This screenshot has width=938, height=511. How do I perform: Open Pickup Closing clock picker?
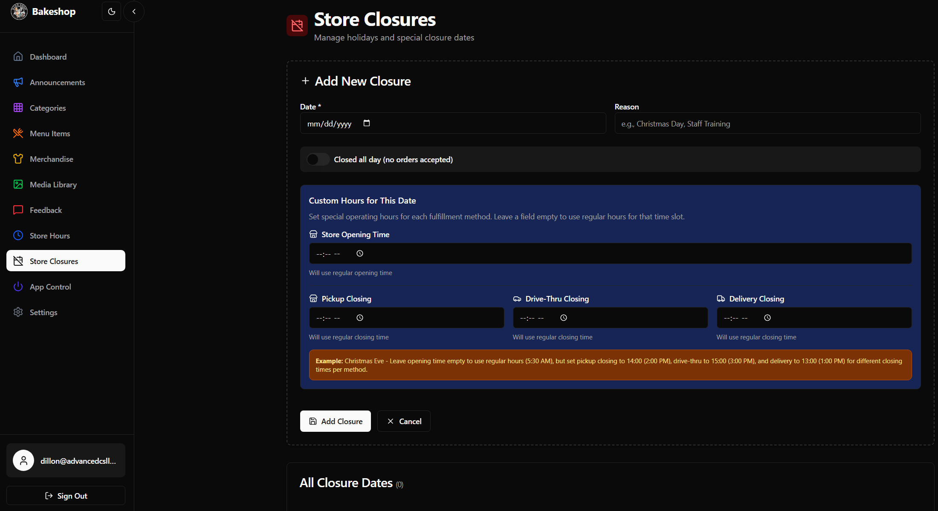click(x=360, y=318)
